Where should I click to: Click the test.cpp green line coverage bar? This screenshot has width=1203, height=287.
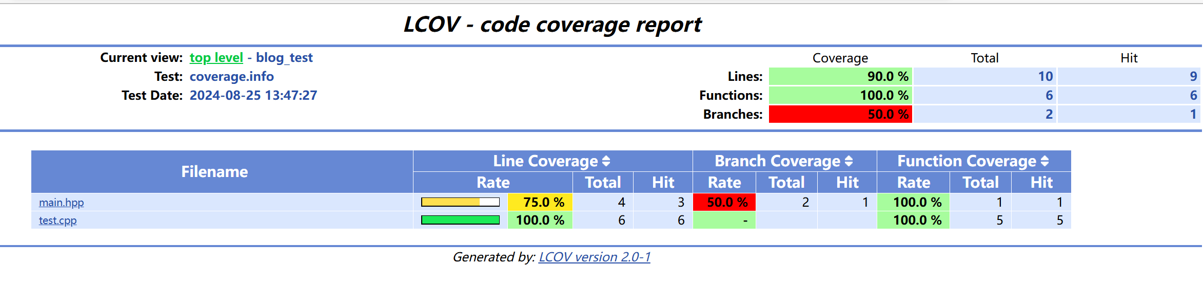point(460,220)
